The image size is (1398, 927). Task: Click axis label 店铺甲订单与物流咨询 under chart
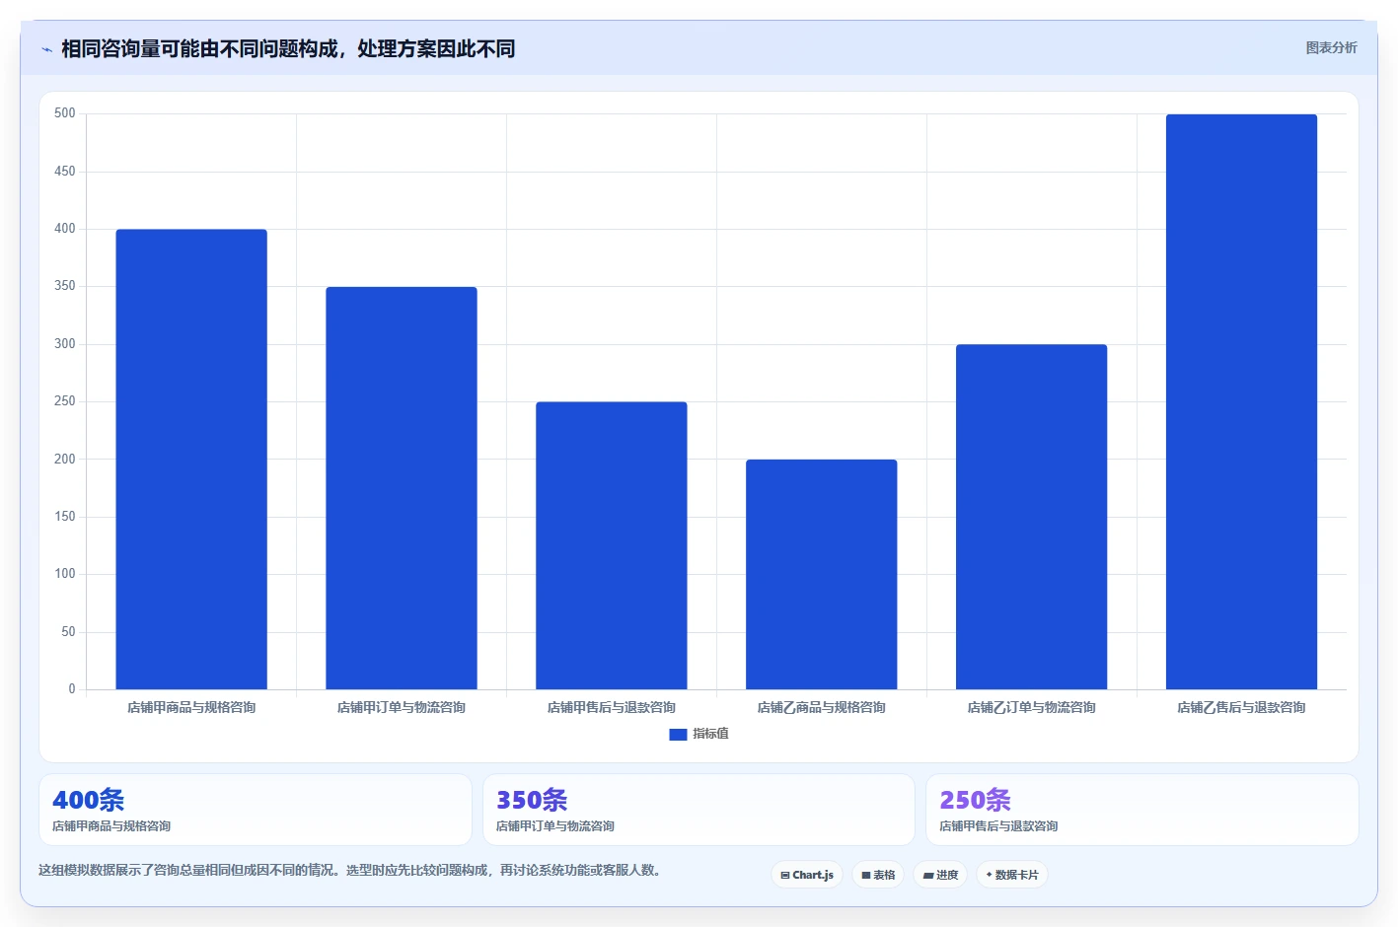tap(402, 707)
